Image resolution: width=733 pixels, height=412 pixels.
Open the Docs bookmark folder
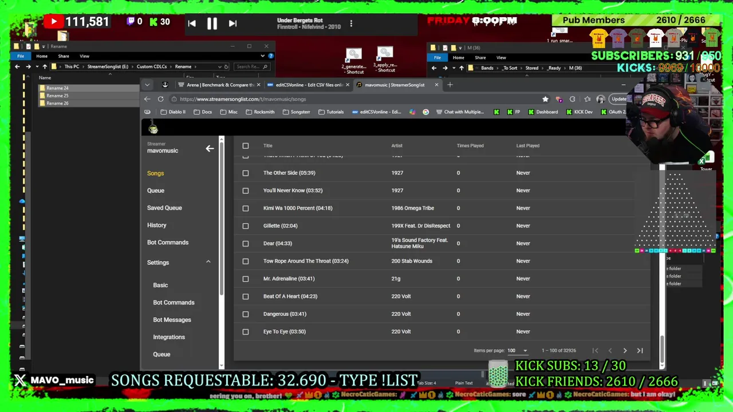click(x=202, y=112)
